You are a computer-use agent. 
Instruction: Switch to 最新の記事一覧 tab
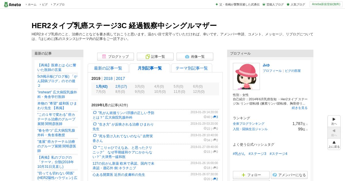pos(108,68)
